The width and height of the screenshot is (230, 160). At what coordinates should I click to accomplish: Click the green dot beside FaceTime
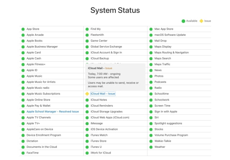(x=23, y=153)
